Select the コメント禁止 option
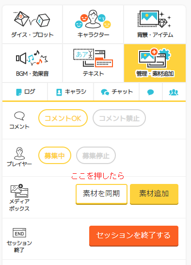Screen dimensions: 191x265 [119, 118]
